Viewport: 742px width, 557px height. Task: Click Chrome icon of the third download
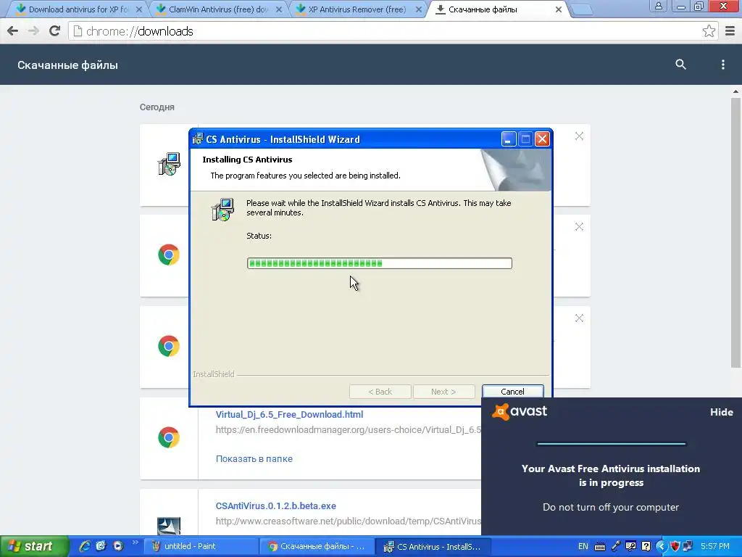point(169,346)
